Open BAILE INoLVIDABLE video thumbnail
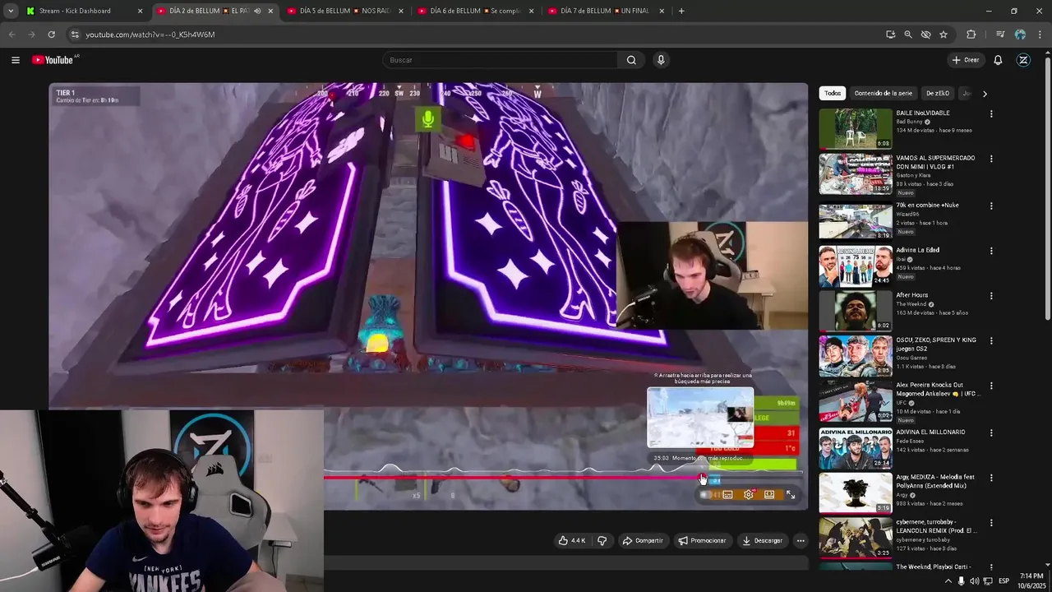Viewport: 1052px width, 592px height. point(855,128)
